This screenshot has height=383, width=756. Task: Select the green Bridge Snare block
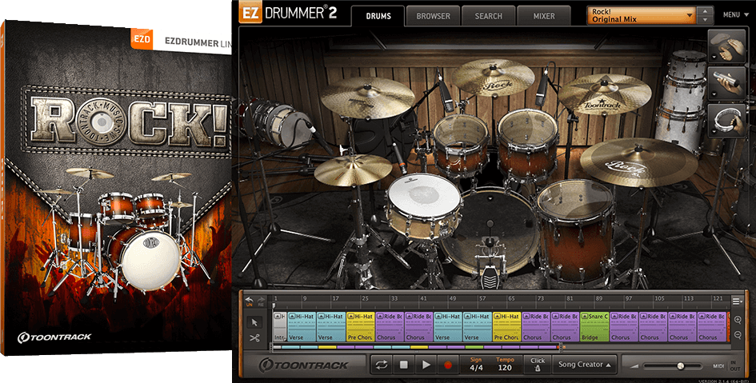[594, 327]
